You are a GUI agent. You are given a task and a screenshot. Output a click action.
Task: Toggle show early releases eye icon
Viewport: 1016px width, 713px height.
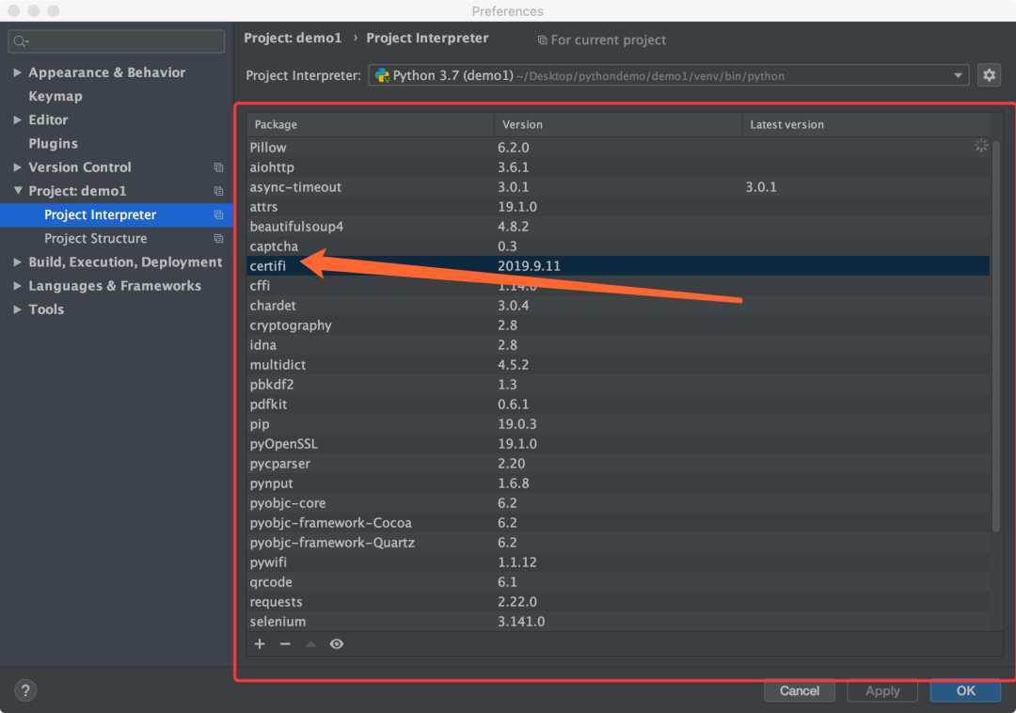point(336,643)
